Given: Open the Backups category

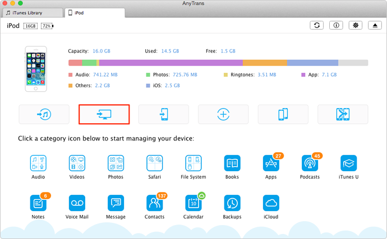Looking at the screenshot, I should coord(232,207).
